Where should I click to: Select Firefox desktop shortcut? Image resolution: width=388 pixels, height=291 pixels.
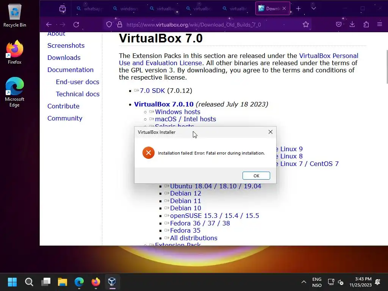click(x=15, y=52)
